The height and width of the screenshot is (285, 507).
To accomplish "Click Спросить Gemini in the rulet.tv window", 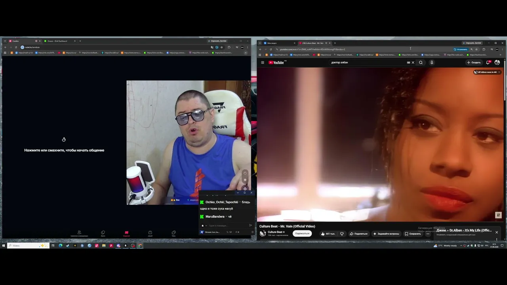I will tap(217, 41).
